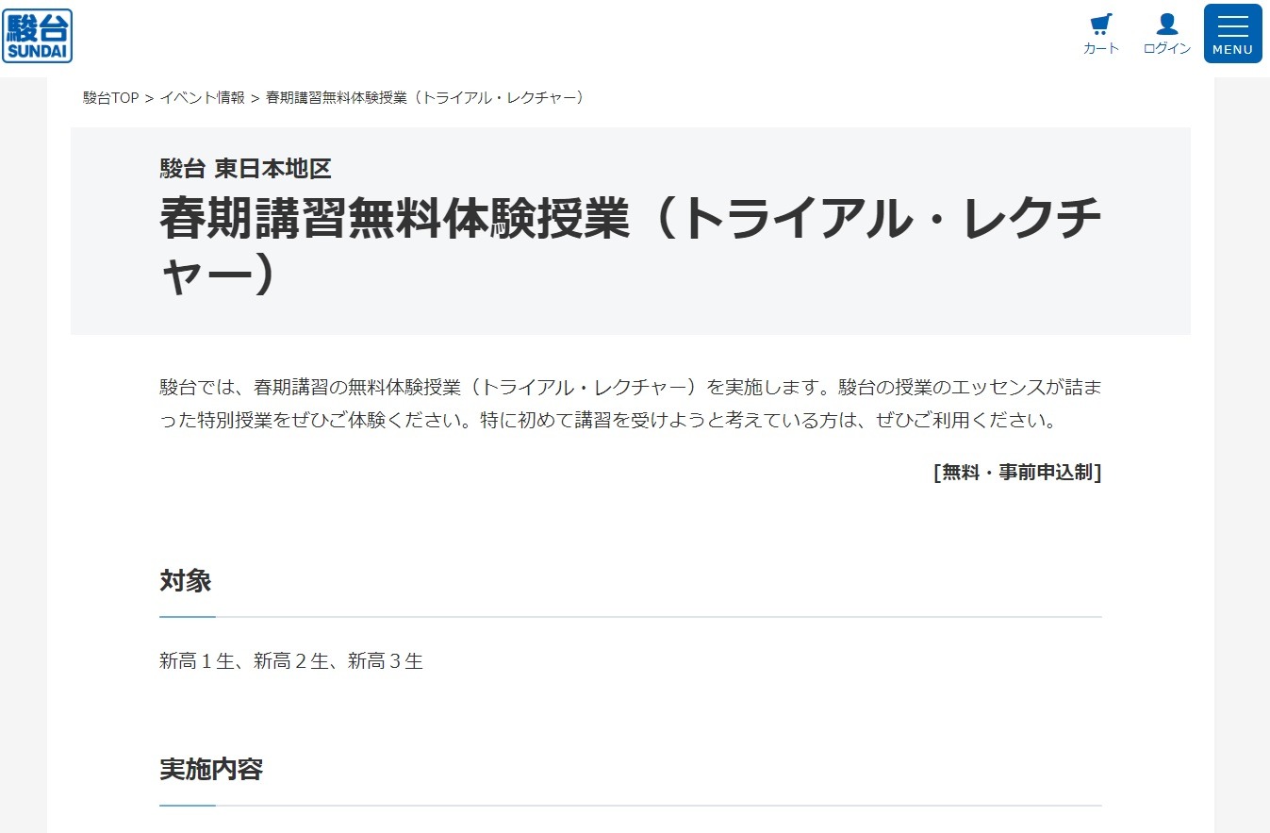
Task: Click the main 春期講習無料体験授業 page title
Action: 630,246
